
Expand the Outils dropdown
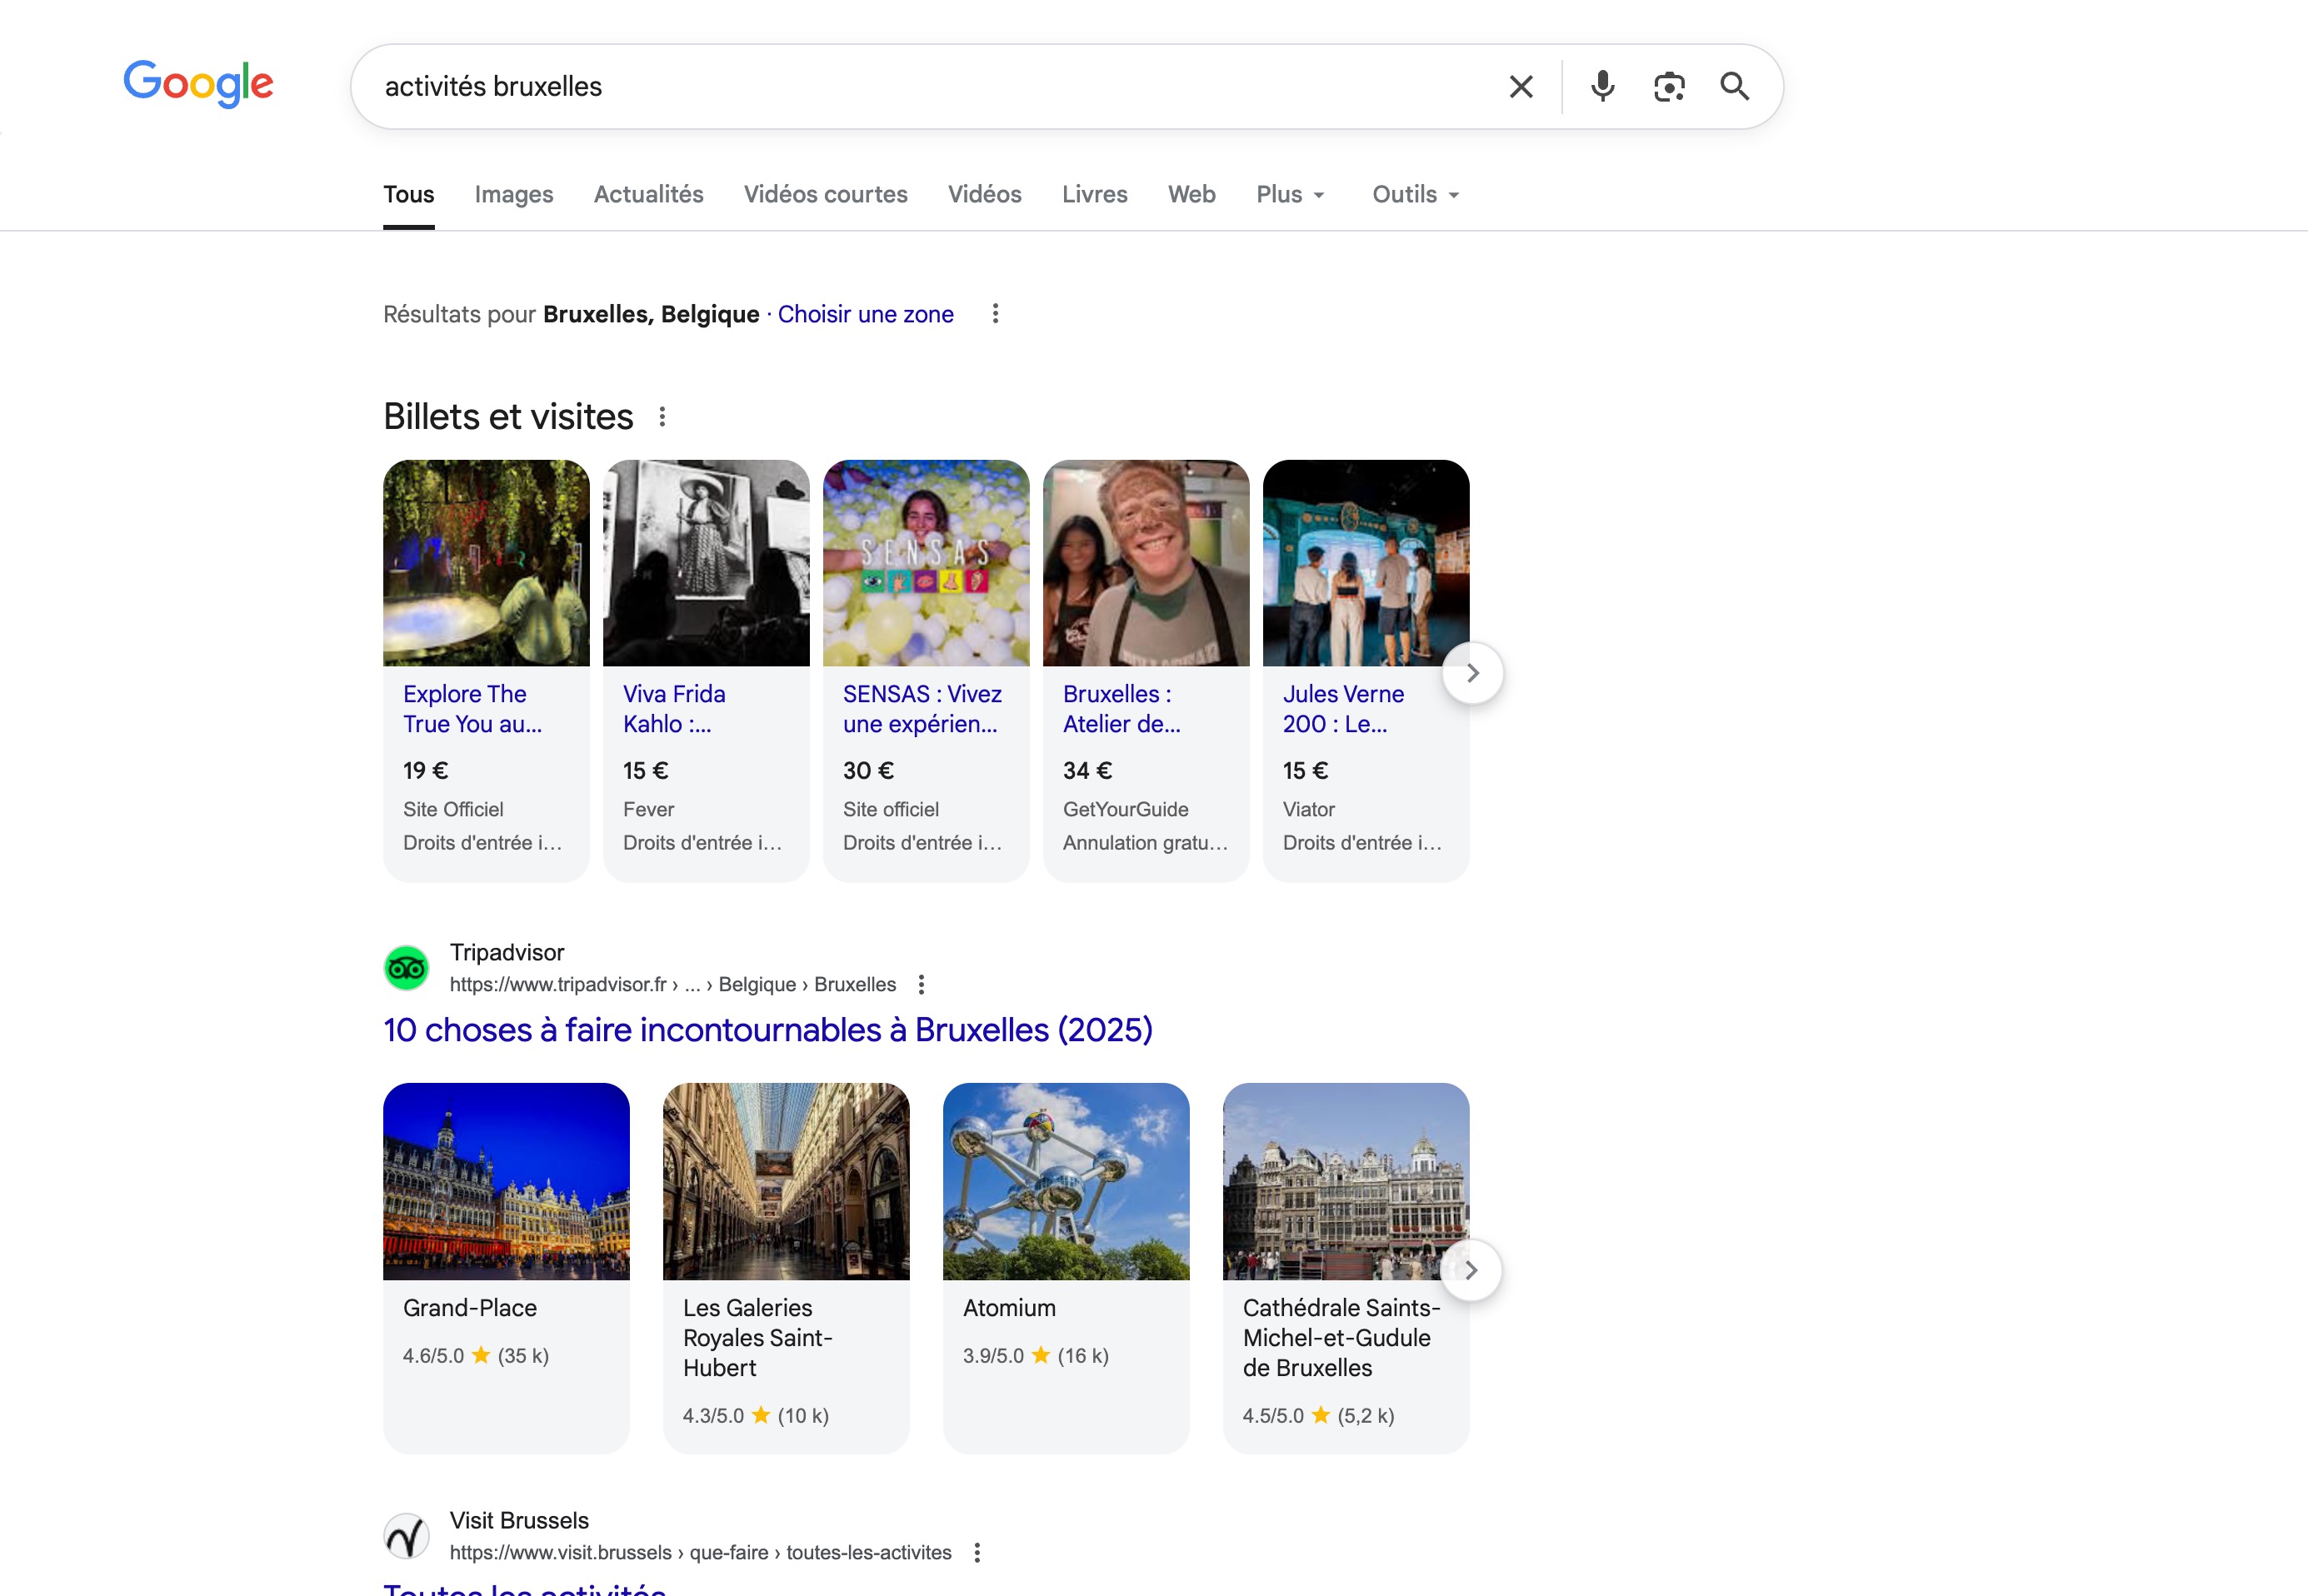coord(1415,195)
